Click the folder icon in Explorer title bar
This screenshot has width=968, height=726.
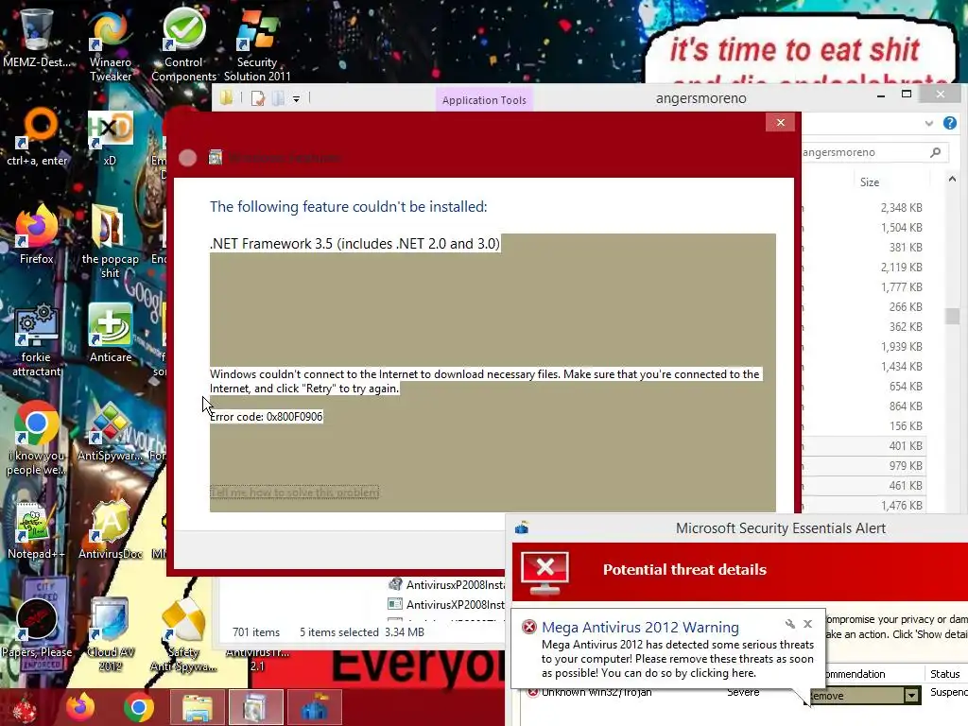coord(226,97)
